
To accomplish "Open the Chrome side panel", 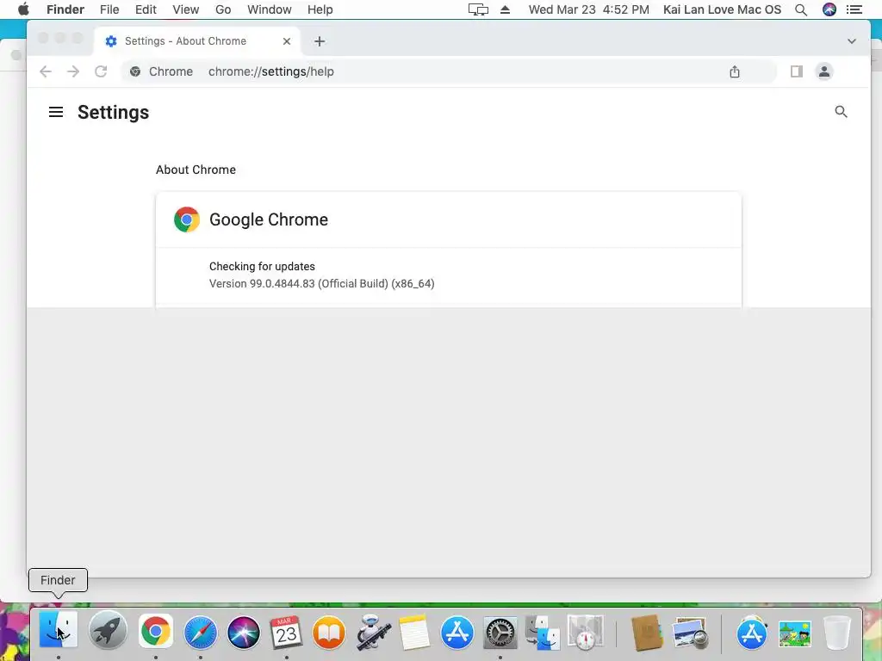I will click(797, 71).
